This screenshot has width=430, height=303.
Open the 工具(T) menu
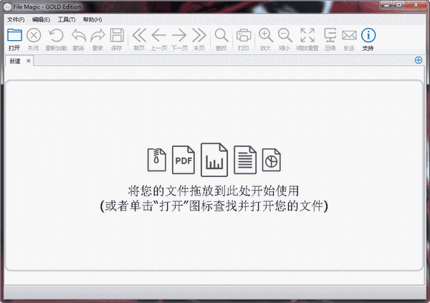pos(67,19)
